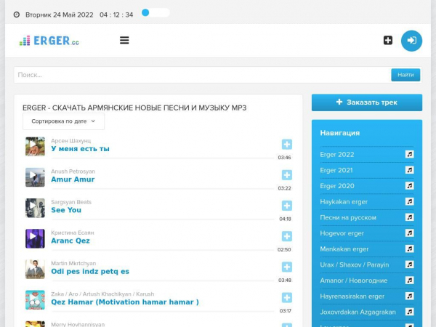Expand the 'Сортировка по дате' dropdown
436x327 pixels.
[x=63, y=121]
